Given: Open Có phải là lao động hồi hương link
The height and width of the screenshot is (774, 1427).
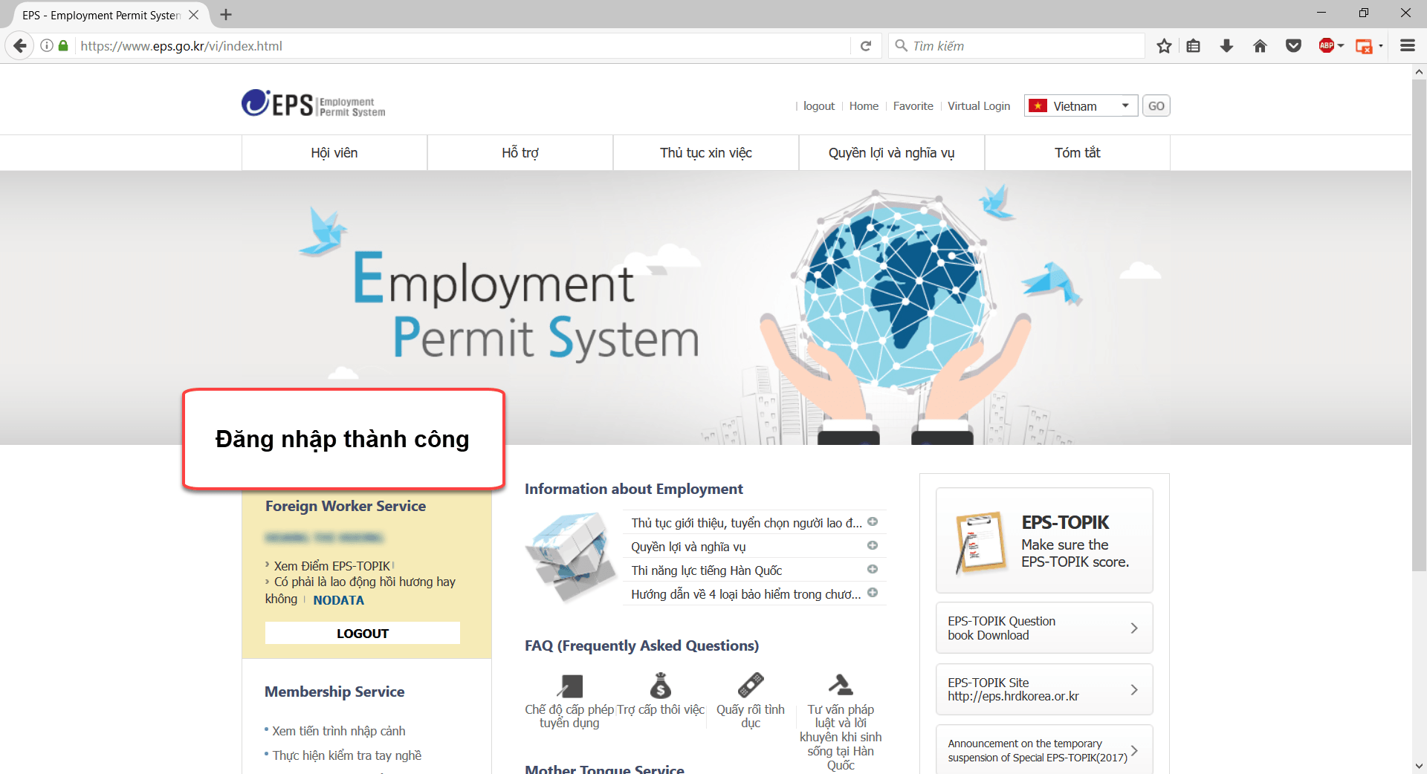Looking at the screenshot, I should pyautogui.click(x=360, y=591).
